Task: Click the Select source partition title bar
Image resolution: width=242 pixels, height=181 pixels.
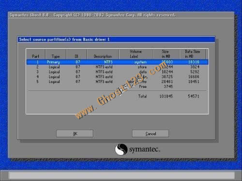Action: (x=116, y=40)
